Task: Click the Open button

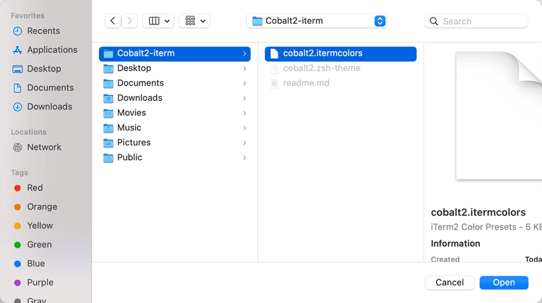Action: 503,283
